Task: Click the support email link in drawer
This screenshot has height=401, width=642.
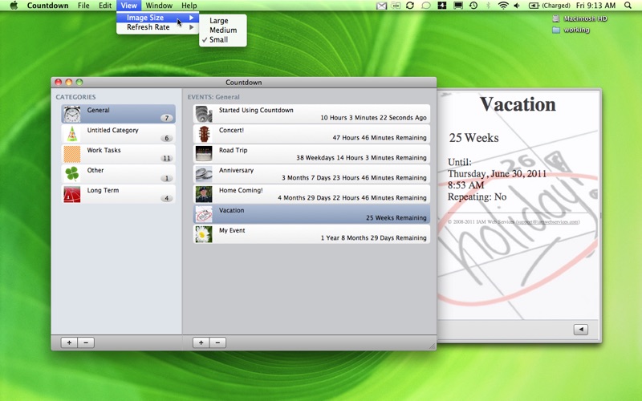Action: [x=547, y=222]
